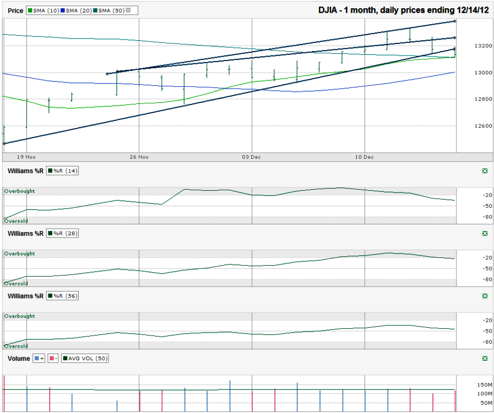Open the %R (56) indicator settings box
This screenshot has height=413, width=494.
point(62,296)
